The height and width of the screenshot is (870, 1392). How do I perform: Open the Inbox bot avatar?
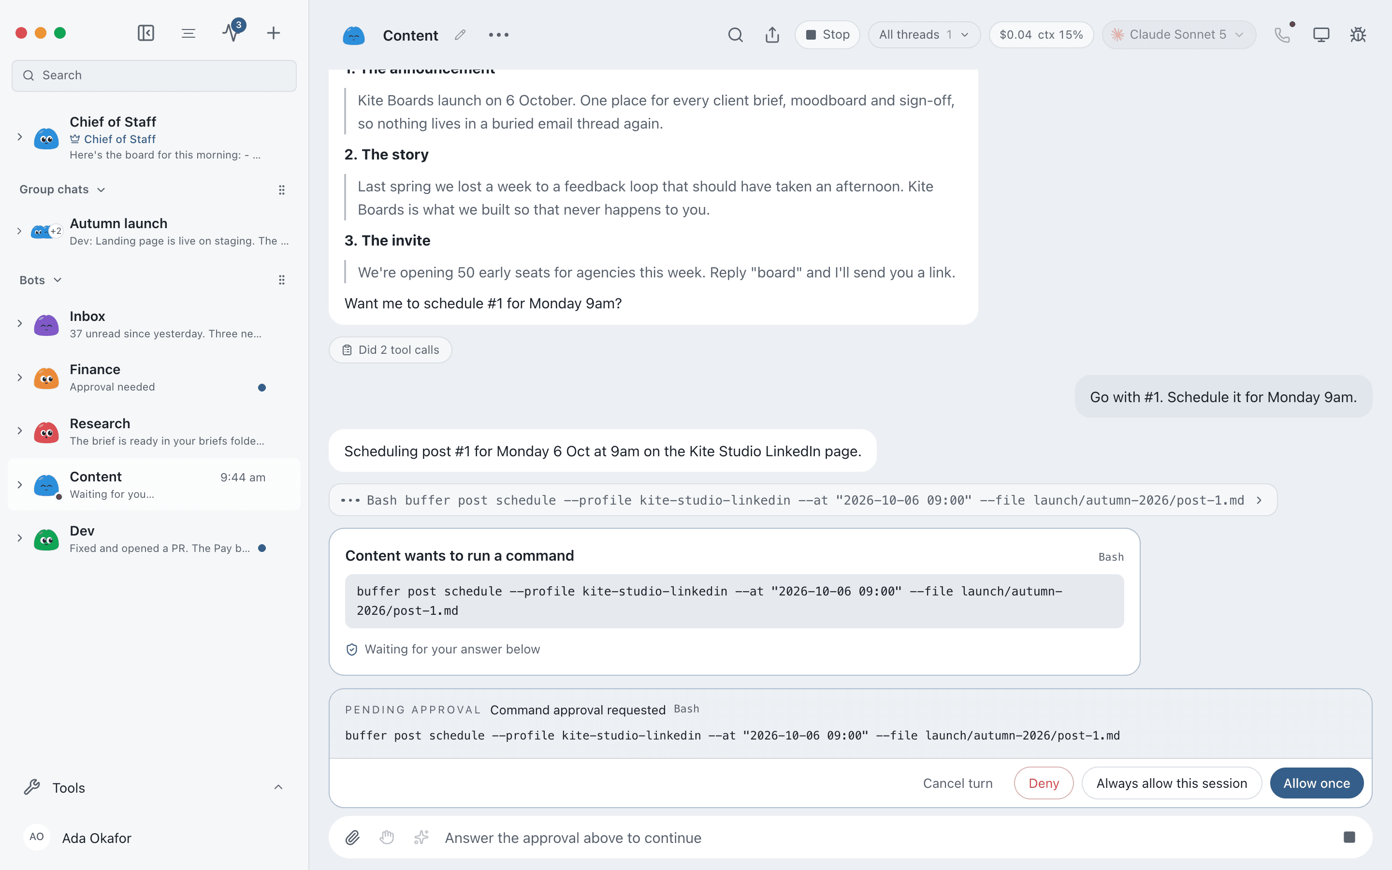pos(46,324)
